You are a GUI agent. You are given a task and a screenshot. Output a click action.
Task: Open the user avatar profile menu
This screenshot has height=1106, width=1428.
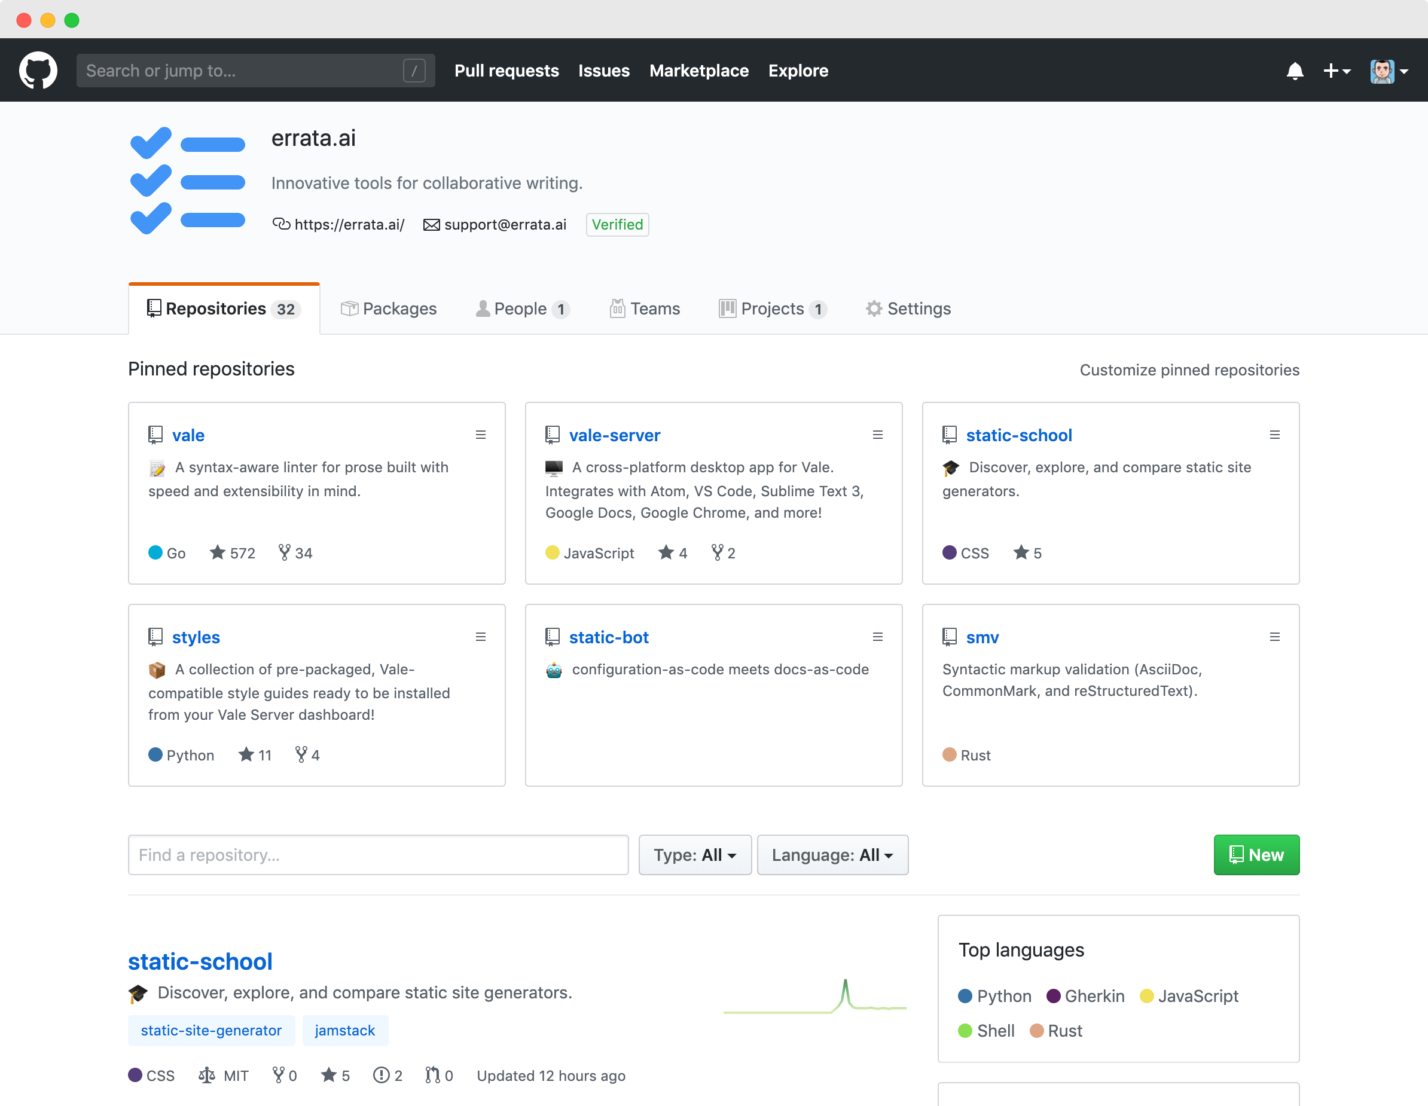[1388, 71]
